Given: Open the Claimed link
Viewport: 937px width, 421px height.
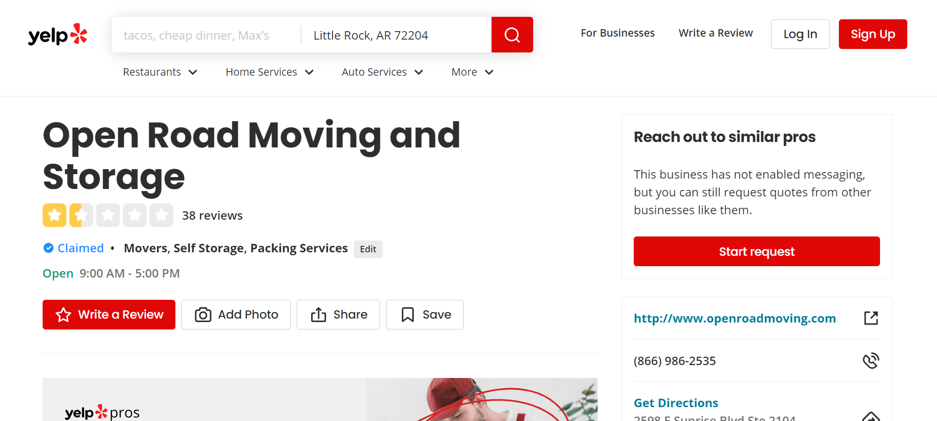Looking at the screenshot, I should (x=80, y=248).
